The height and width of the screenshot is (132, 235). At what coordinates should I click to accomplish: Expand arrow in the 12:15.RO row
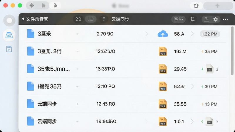[x=78, y=104]
